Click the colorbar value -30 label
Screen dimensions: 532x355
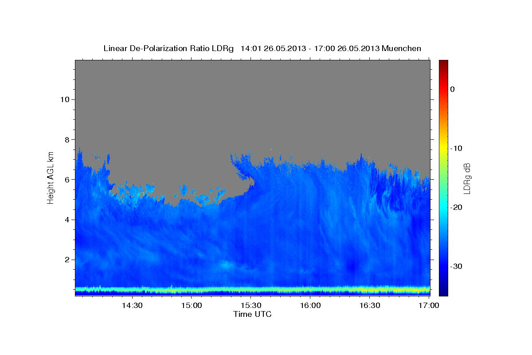tap(457, 266)
